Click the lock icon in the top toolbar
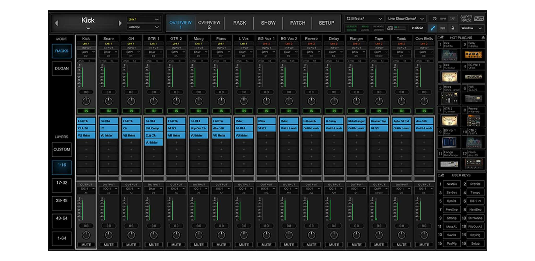The image size is (535, 261). (x=453, y=28)
